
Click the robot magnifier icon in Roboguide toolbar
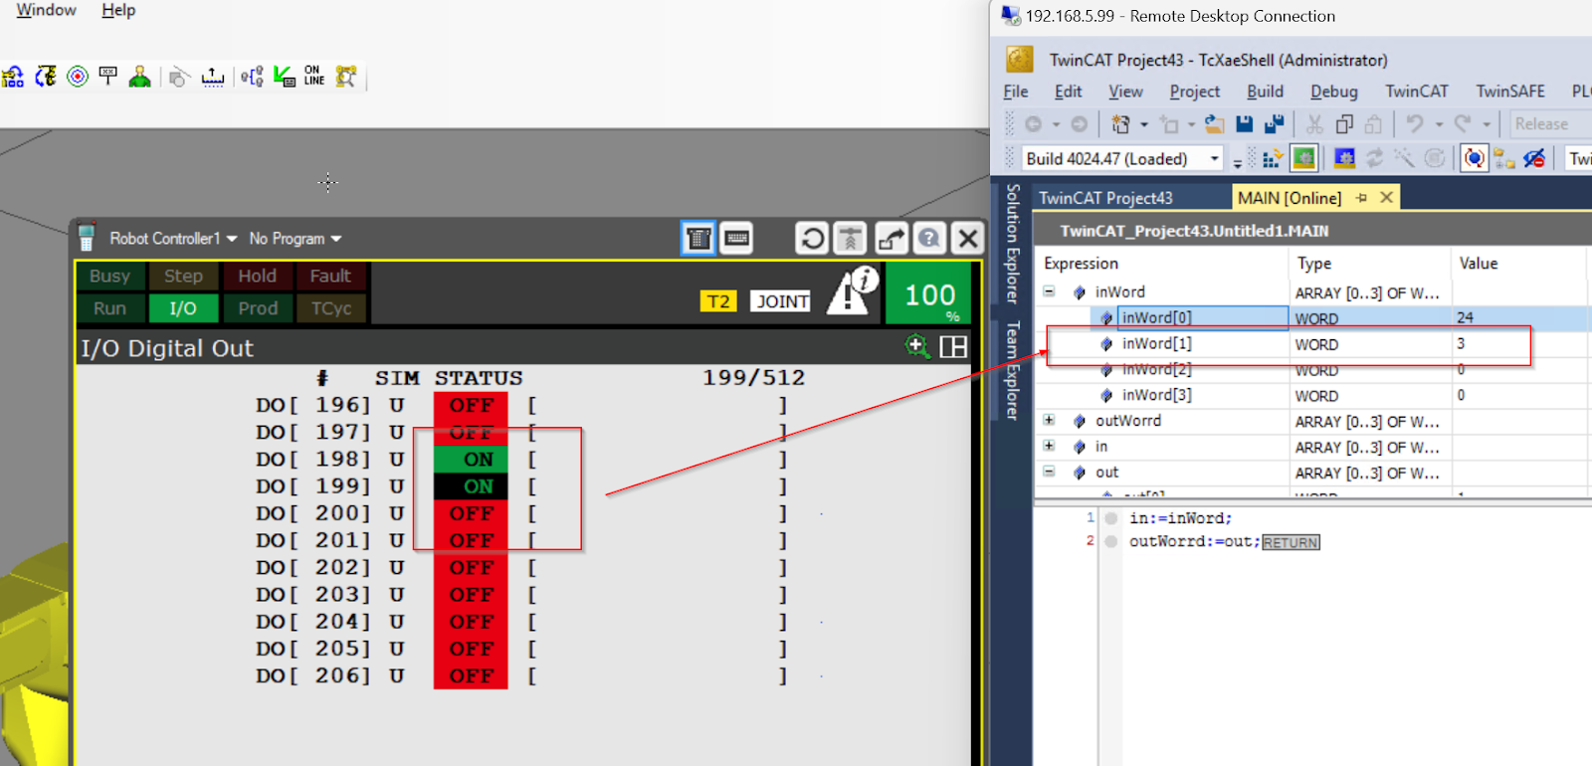346,77
